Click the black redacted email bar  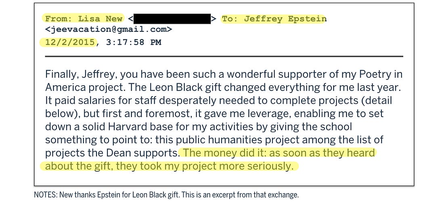coord(172,19)
